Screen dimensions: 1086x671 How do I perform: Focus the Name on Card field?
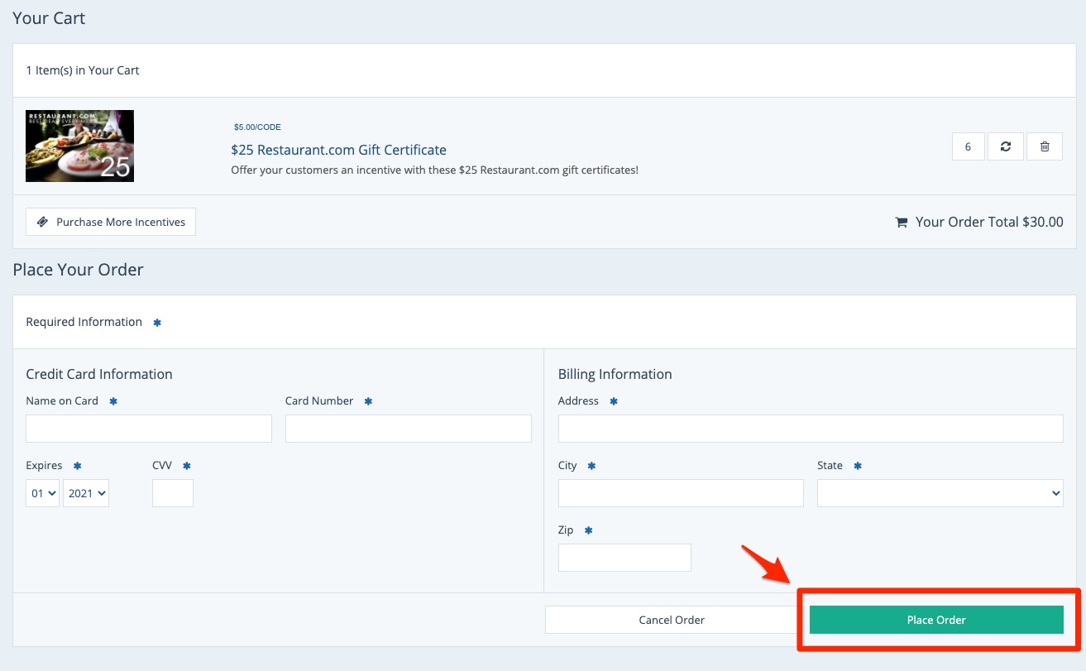(149, 429)
